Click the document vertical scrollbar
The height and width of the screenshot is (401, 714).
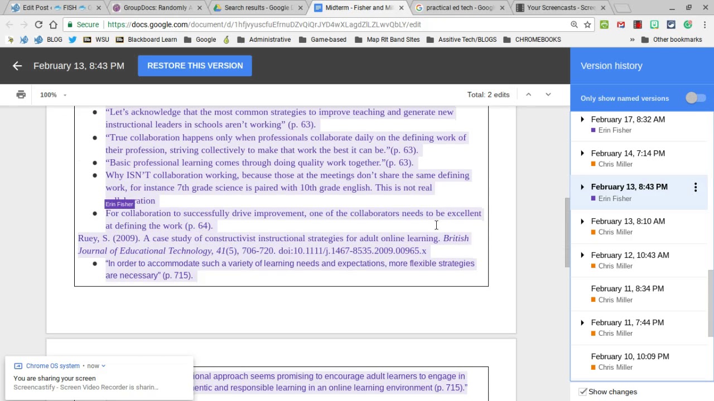(567, 233)
